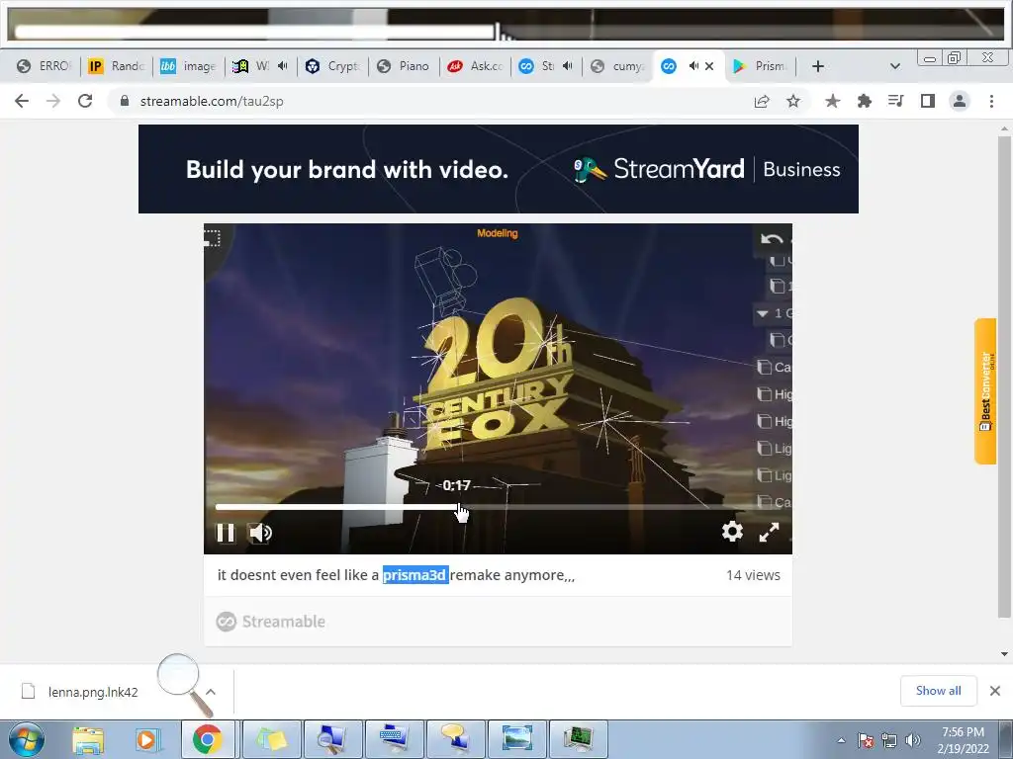
Task: Open the media controls icon in toolbar
Action: click(x=895, y=101)
